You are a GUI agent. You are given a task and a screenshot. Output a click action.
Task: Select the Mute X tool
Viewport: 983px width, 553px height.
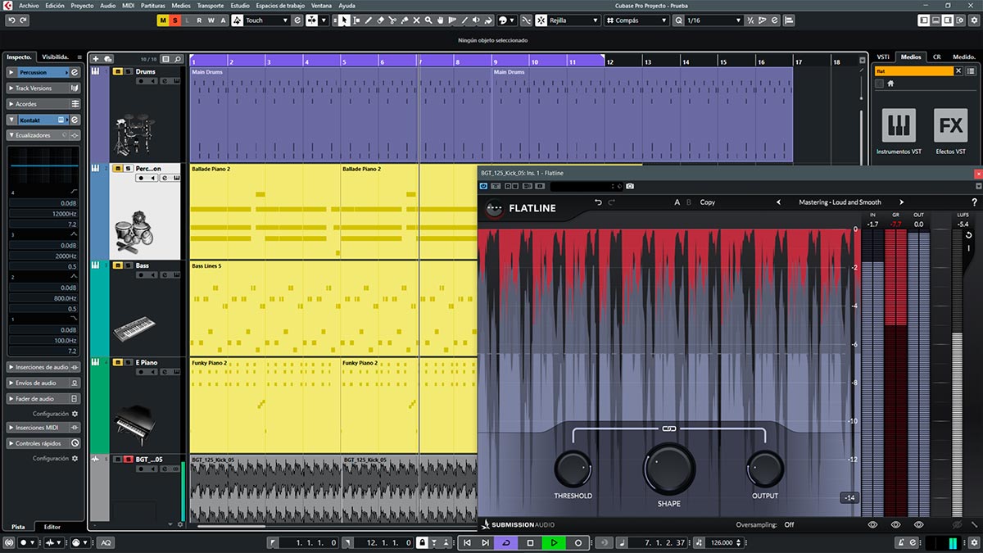click(x=416, y=20)
